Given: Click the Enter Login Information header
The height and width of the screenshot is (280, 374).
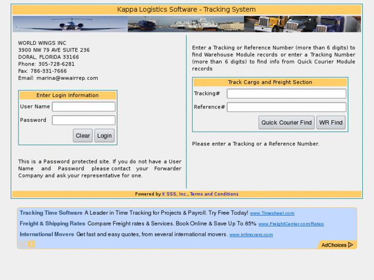Looking at the screenshot, I should pyautogui.click(x=67, y=96).
